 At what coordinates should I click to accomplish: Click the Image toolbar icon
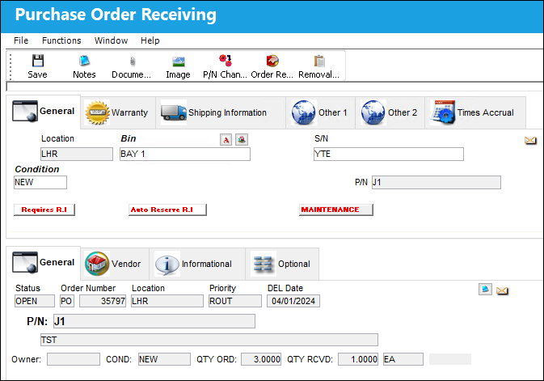pyautogui.click(x=179, y=61)
